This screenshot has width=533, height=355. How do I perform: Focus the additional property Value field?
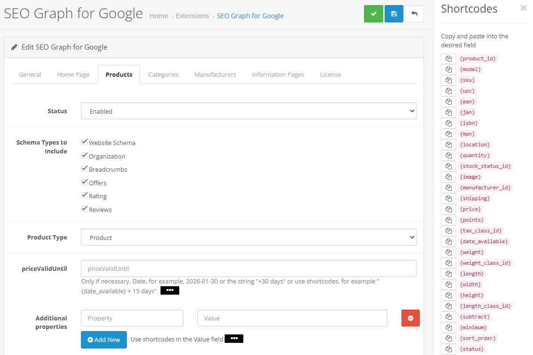(x=292, y=318)
